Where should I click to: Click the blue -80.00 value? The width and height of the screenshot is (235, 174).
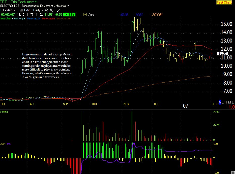click(x=124, y=15)
